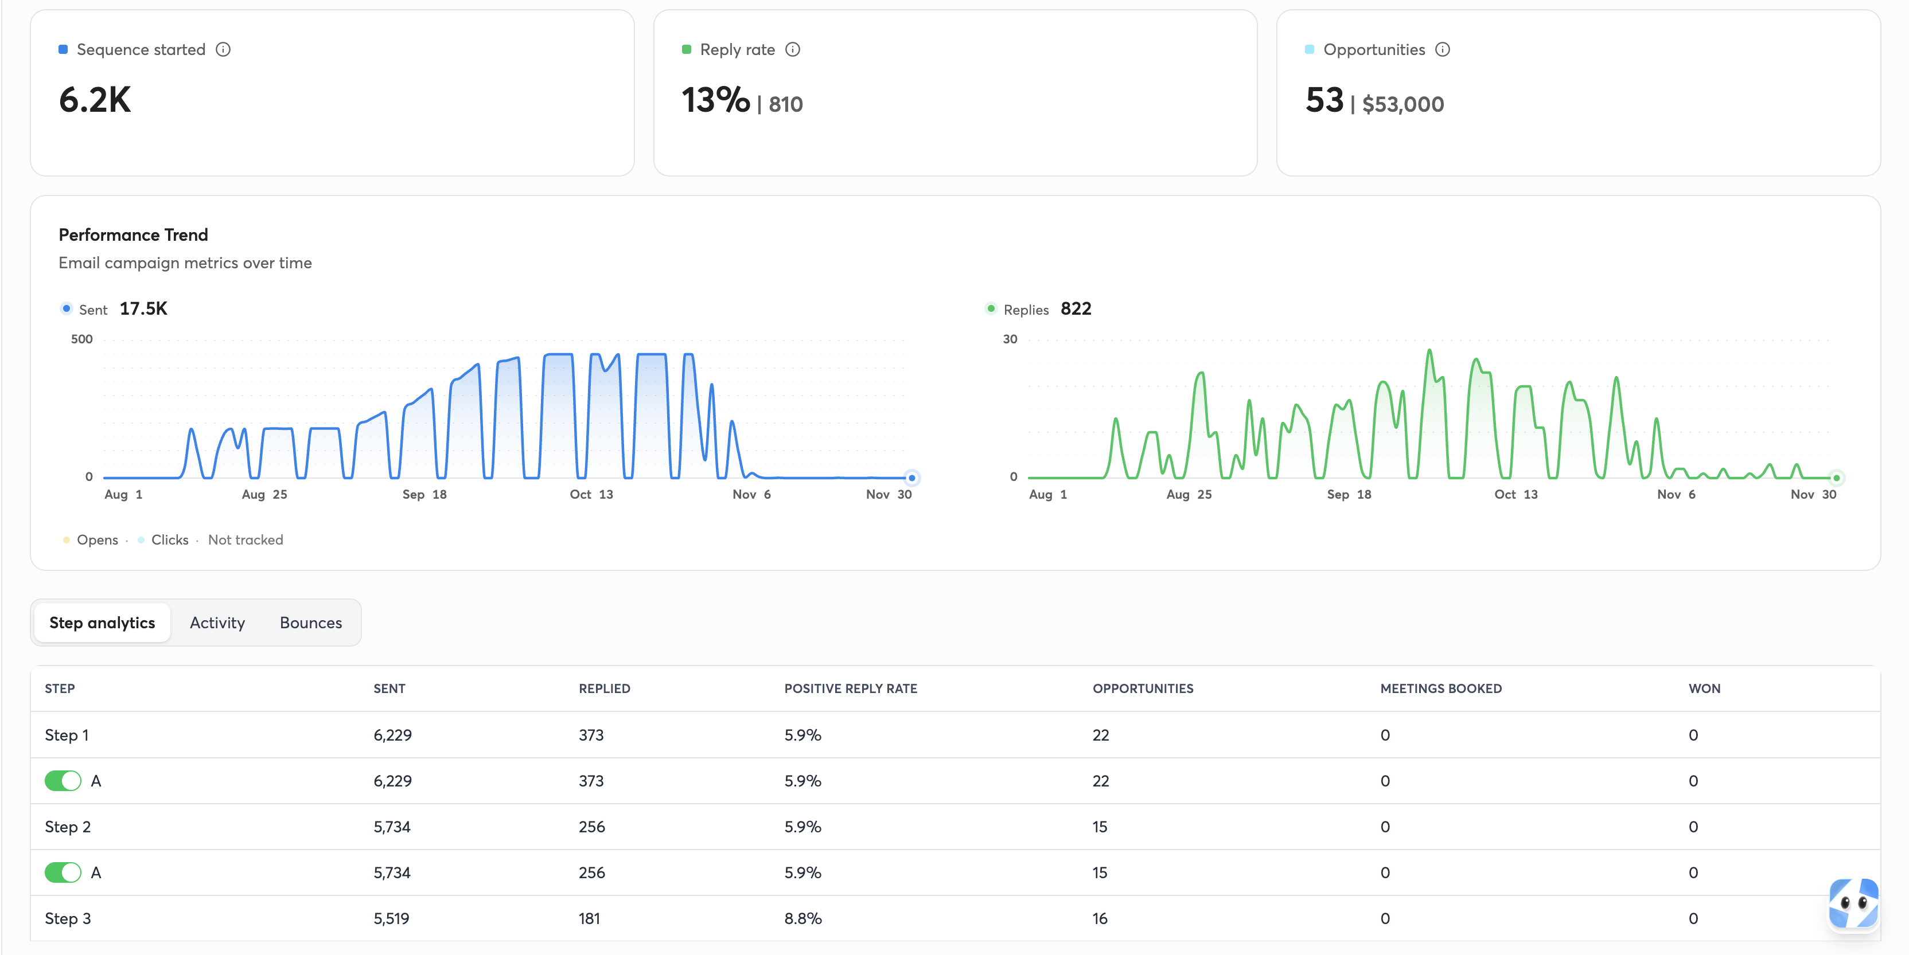The width and height of the screenshot is (1909, 955).
Task: Click the Not tracked label
Action: [x=246, y=539]
